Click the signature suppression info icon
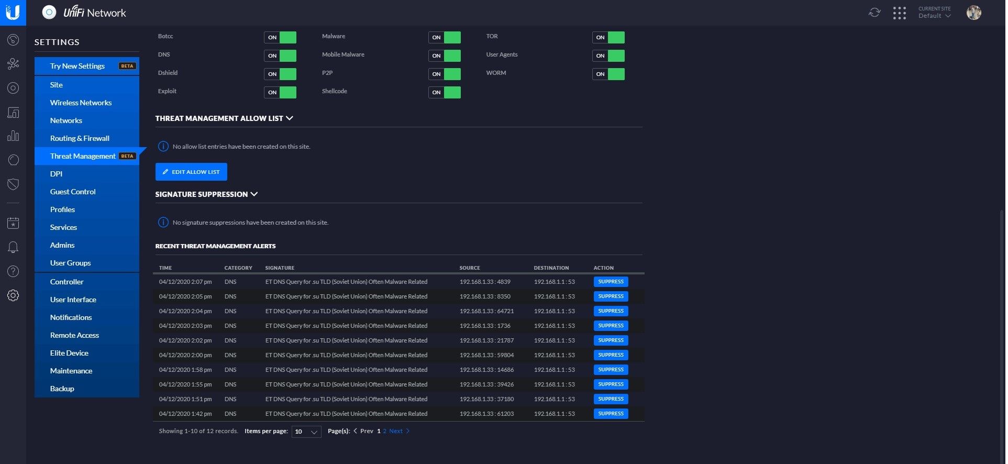 point(163,223)
